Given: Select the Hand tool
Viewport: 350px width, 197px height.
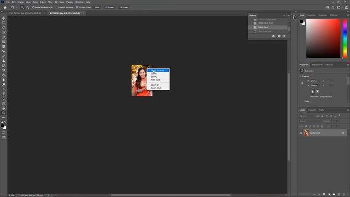Looking at the screenshot, I should [4, 108].
